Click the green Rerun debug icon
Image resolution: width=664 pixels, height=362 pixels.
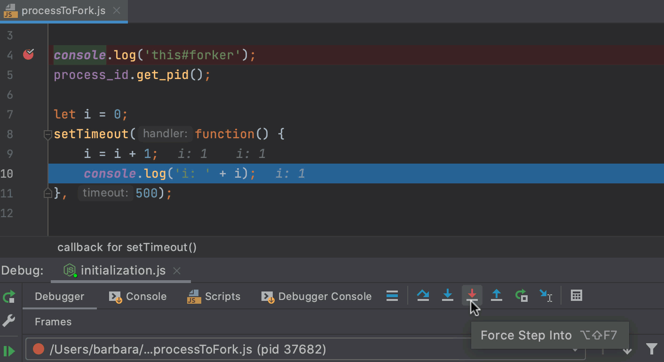9,297
